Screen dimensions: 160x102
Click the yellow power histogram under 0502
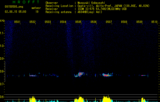pos(33,99)
